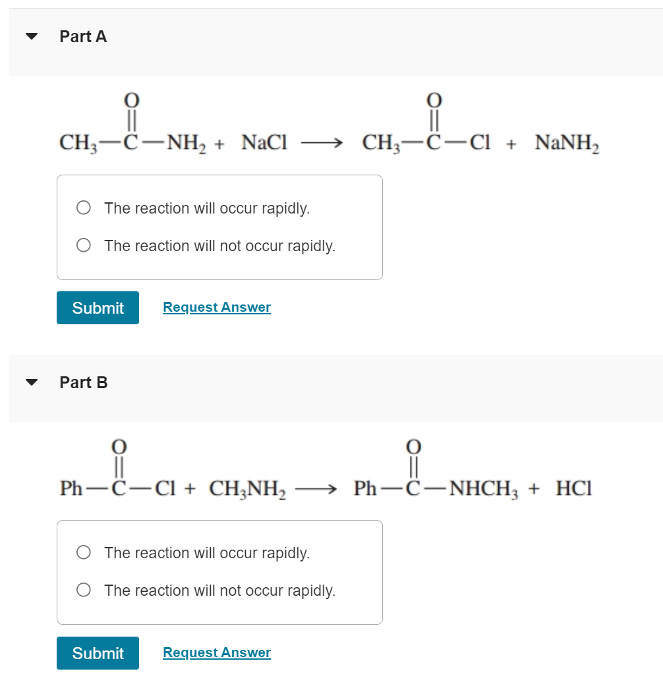Click the radio circle next to Part B's second option
Screen dimensions: 663x692
pos(83,590)
